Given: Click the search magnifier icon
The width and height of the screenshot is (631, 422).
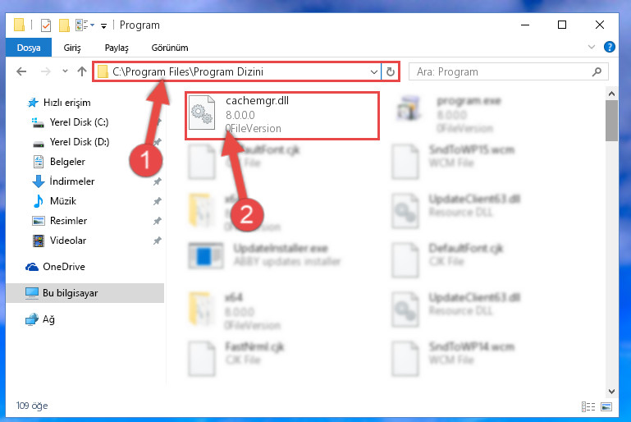Looking at the screenshot, I should (x=597, y=71).
